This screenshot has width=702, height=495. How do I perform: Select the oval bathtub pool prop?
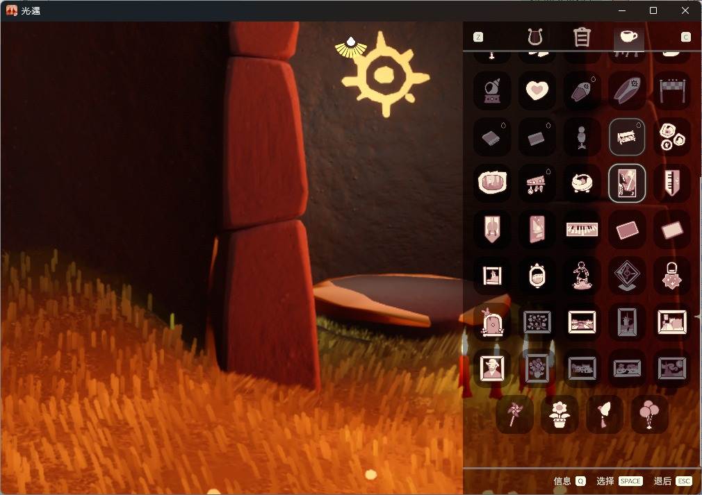492,183
